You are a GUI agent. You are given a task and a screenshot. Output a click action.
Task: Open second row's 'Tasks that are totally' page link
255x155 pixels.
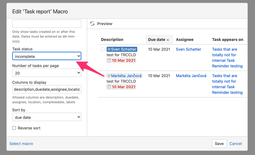pos(227,84)
